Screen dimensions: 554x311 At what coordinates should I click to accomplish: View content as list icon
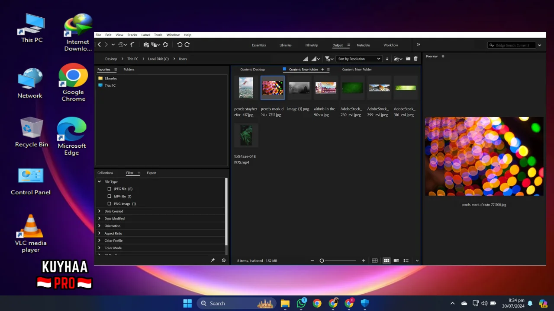[406, 260]
